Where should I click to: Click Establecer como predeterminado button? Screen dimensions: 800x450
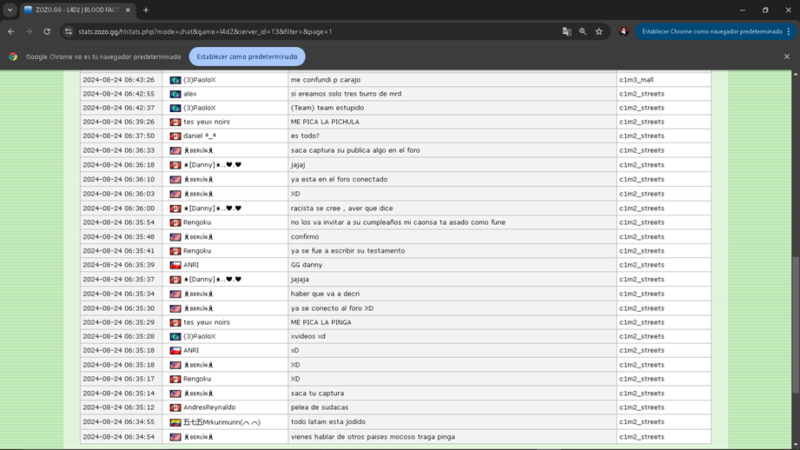click(x=247, y=56)
